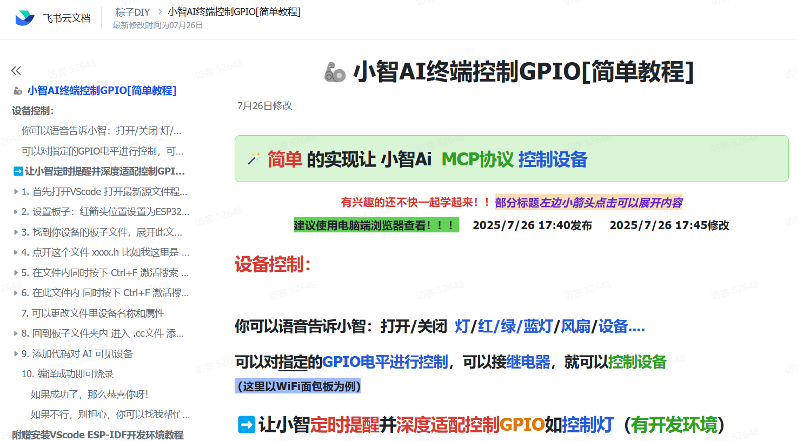This screenshot has height=441, width=797.
Task: Expand outline item 9. 添加代码对 AI 可见设备
Action: point(16,354)
